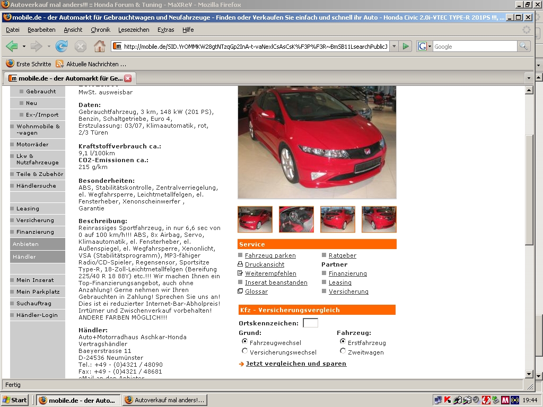Click the home icon in toolbar

[x=99, y=47]
